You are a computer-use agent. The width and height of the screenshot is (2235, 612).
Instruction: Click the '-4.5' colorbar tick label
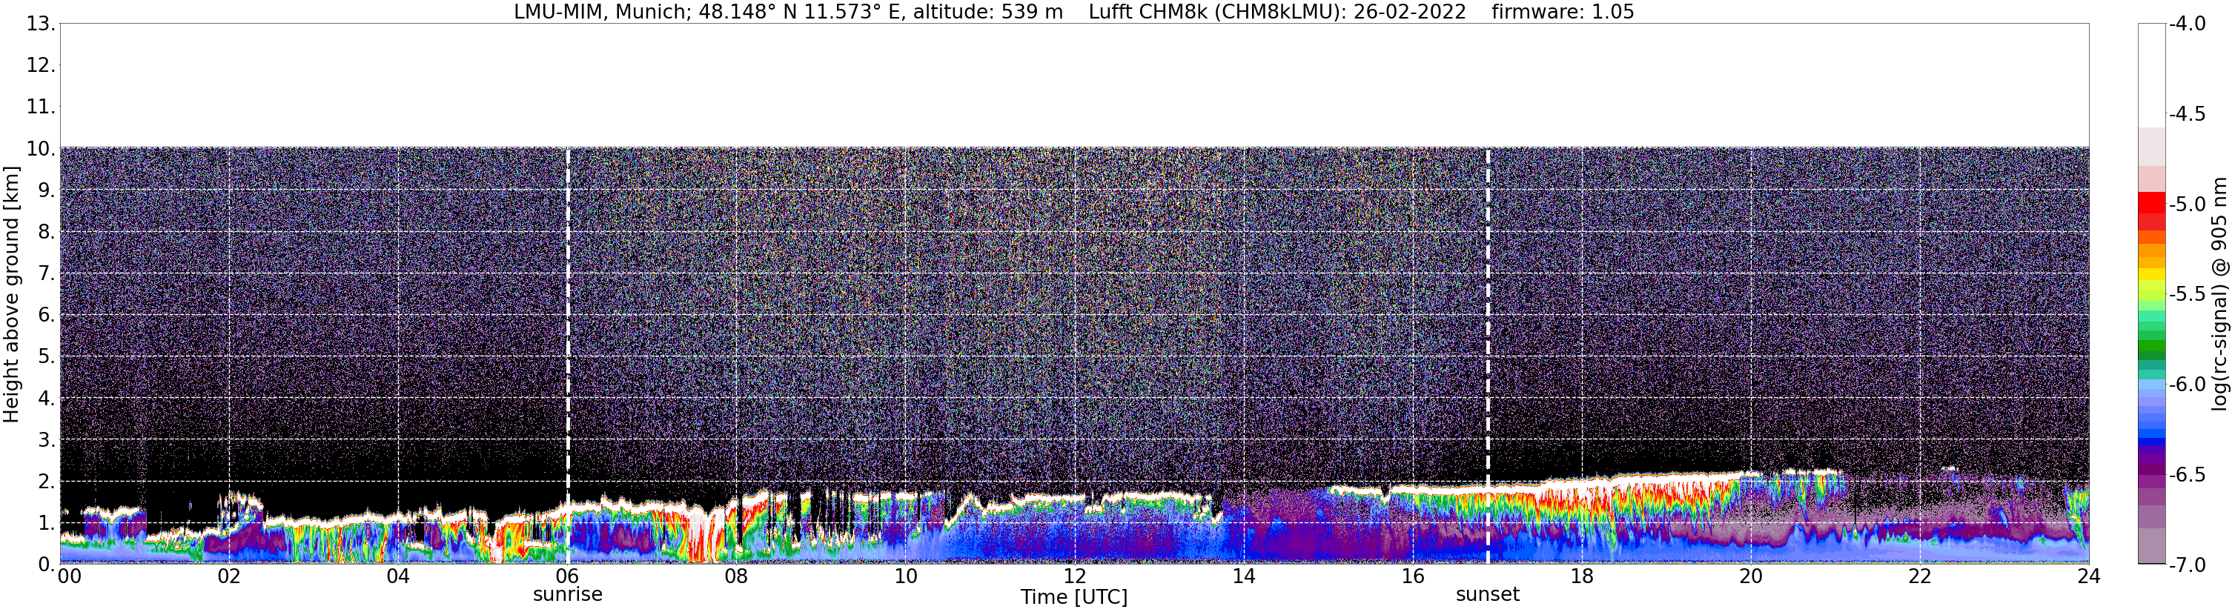(2186, 113)
